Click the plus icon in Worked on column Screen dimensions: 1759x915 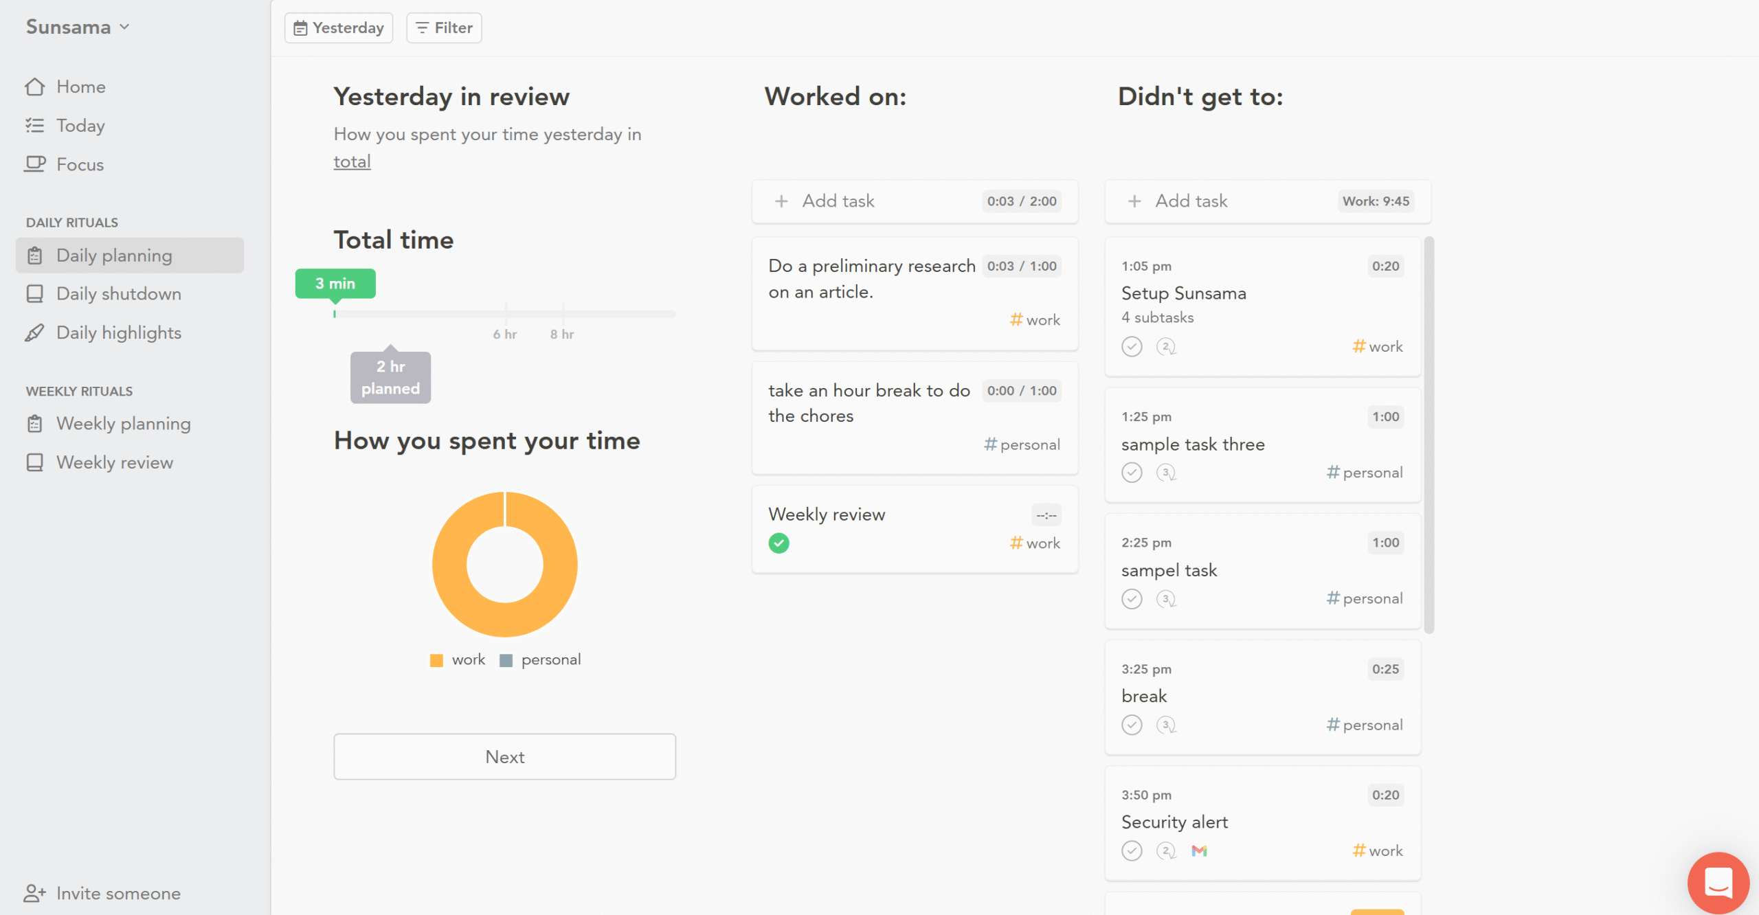click(781, 201)
